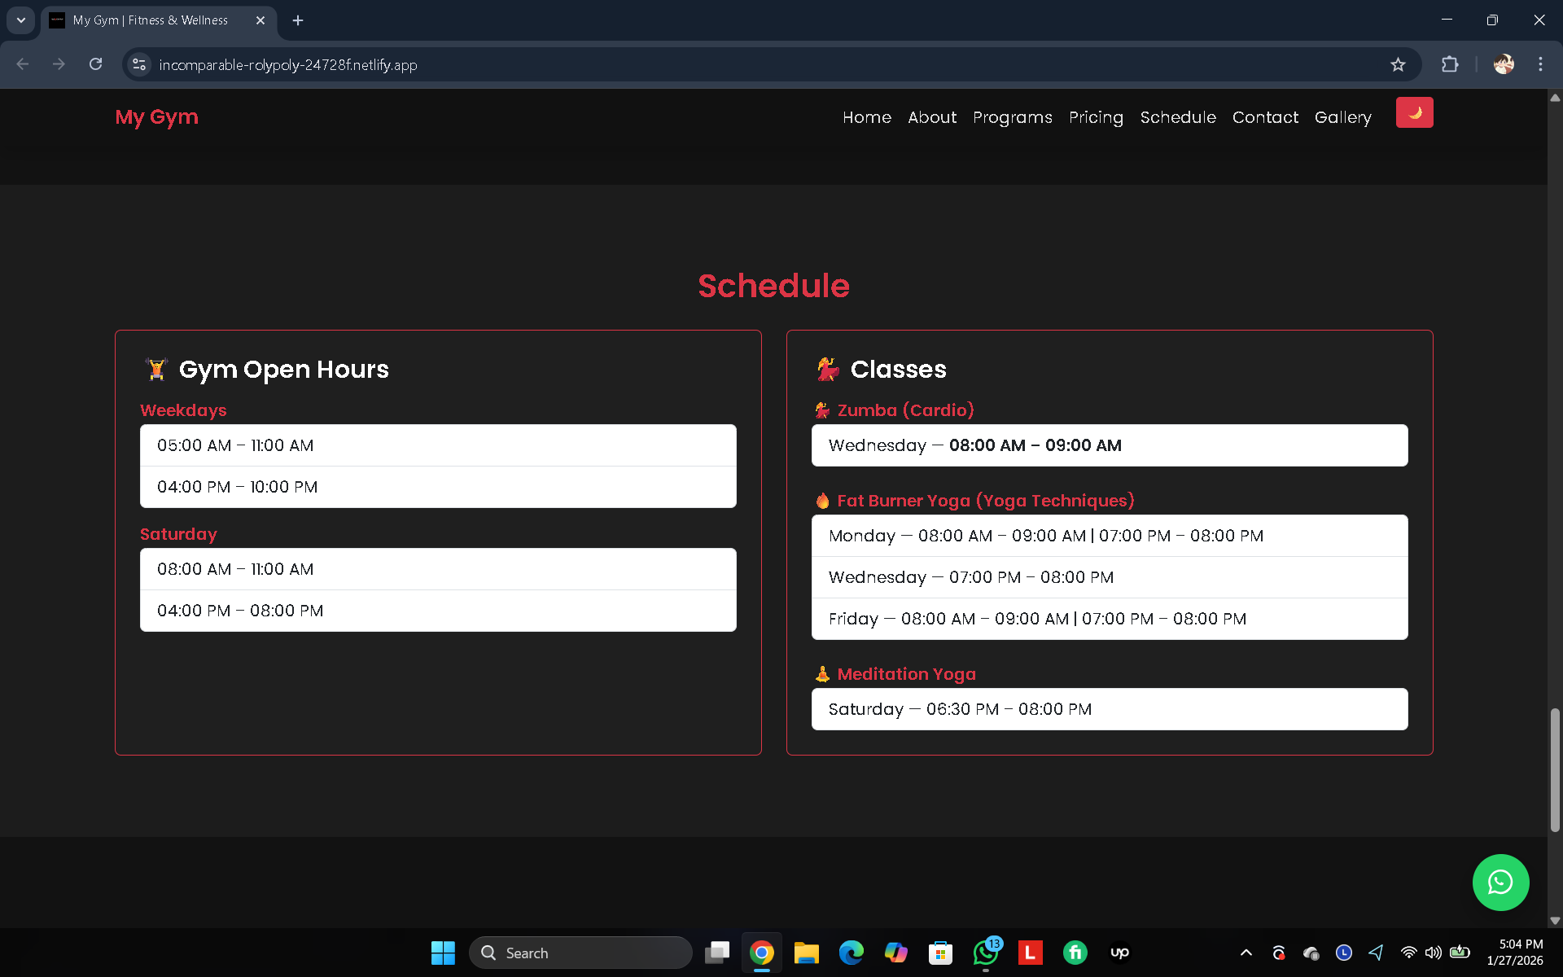Open the Contact menu item
The image size is (1563, 977).
1265,117
